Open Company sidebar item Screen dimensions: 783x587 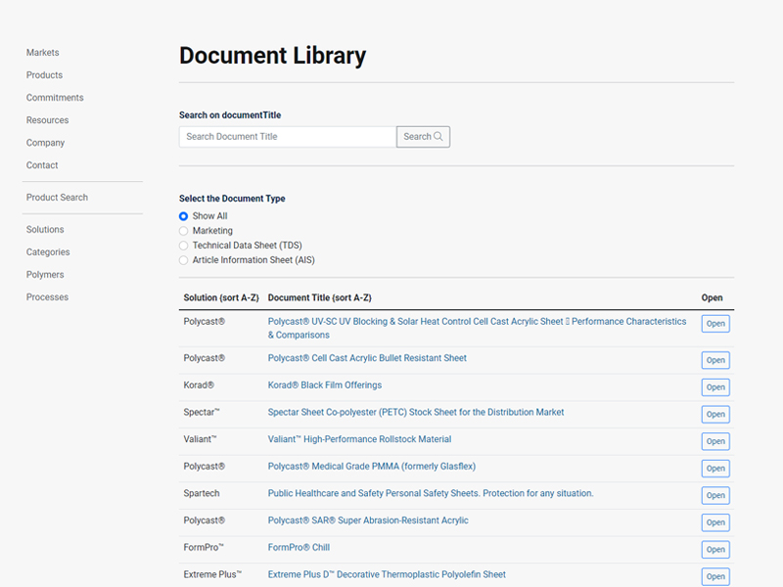[45, 143]
